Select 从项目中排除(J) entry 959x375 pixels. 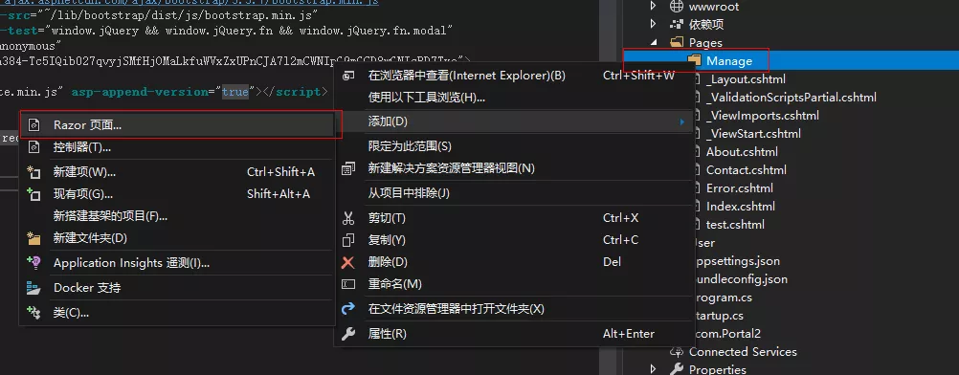coord(514,193)
